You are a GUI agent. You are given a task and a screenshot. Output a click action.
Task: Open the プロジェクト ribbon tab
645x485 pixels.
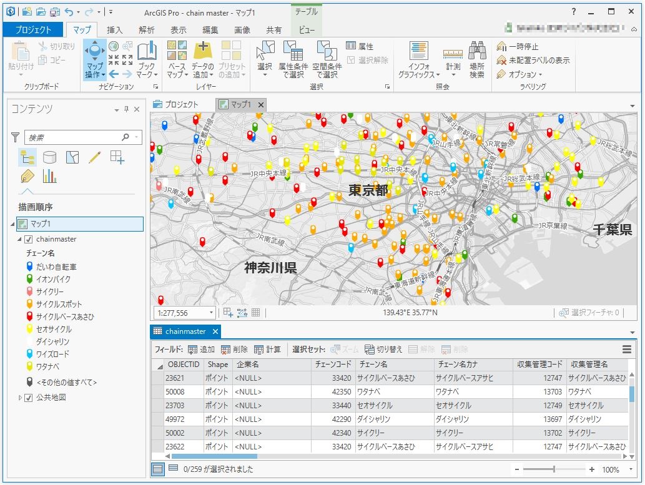tap(33, 29)
